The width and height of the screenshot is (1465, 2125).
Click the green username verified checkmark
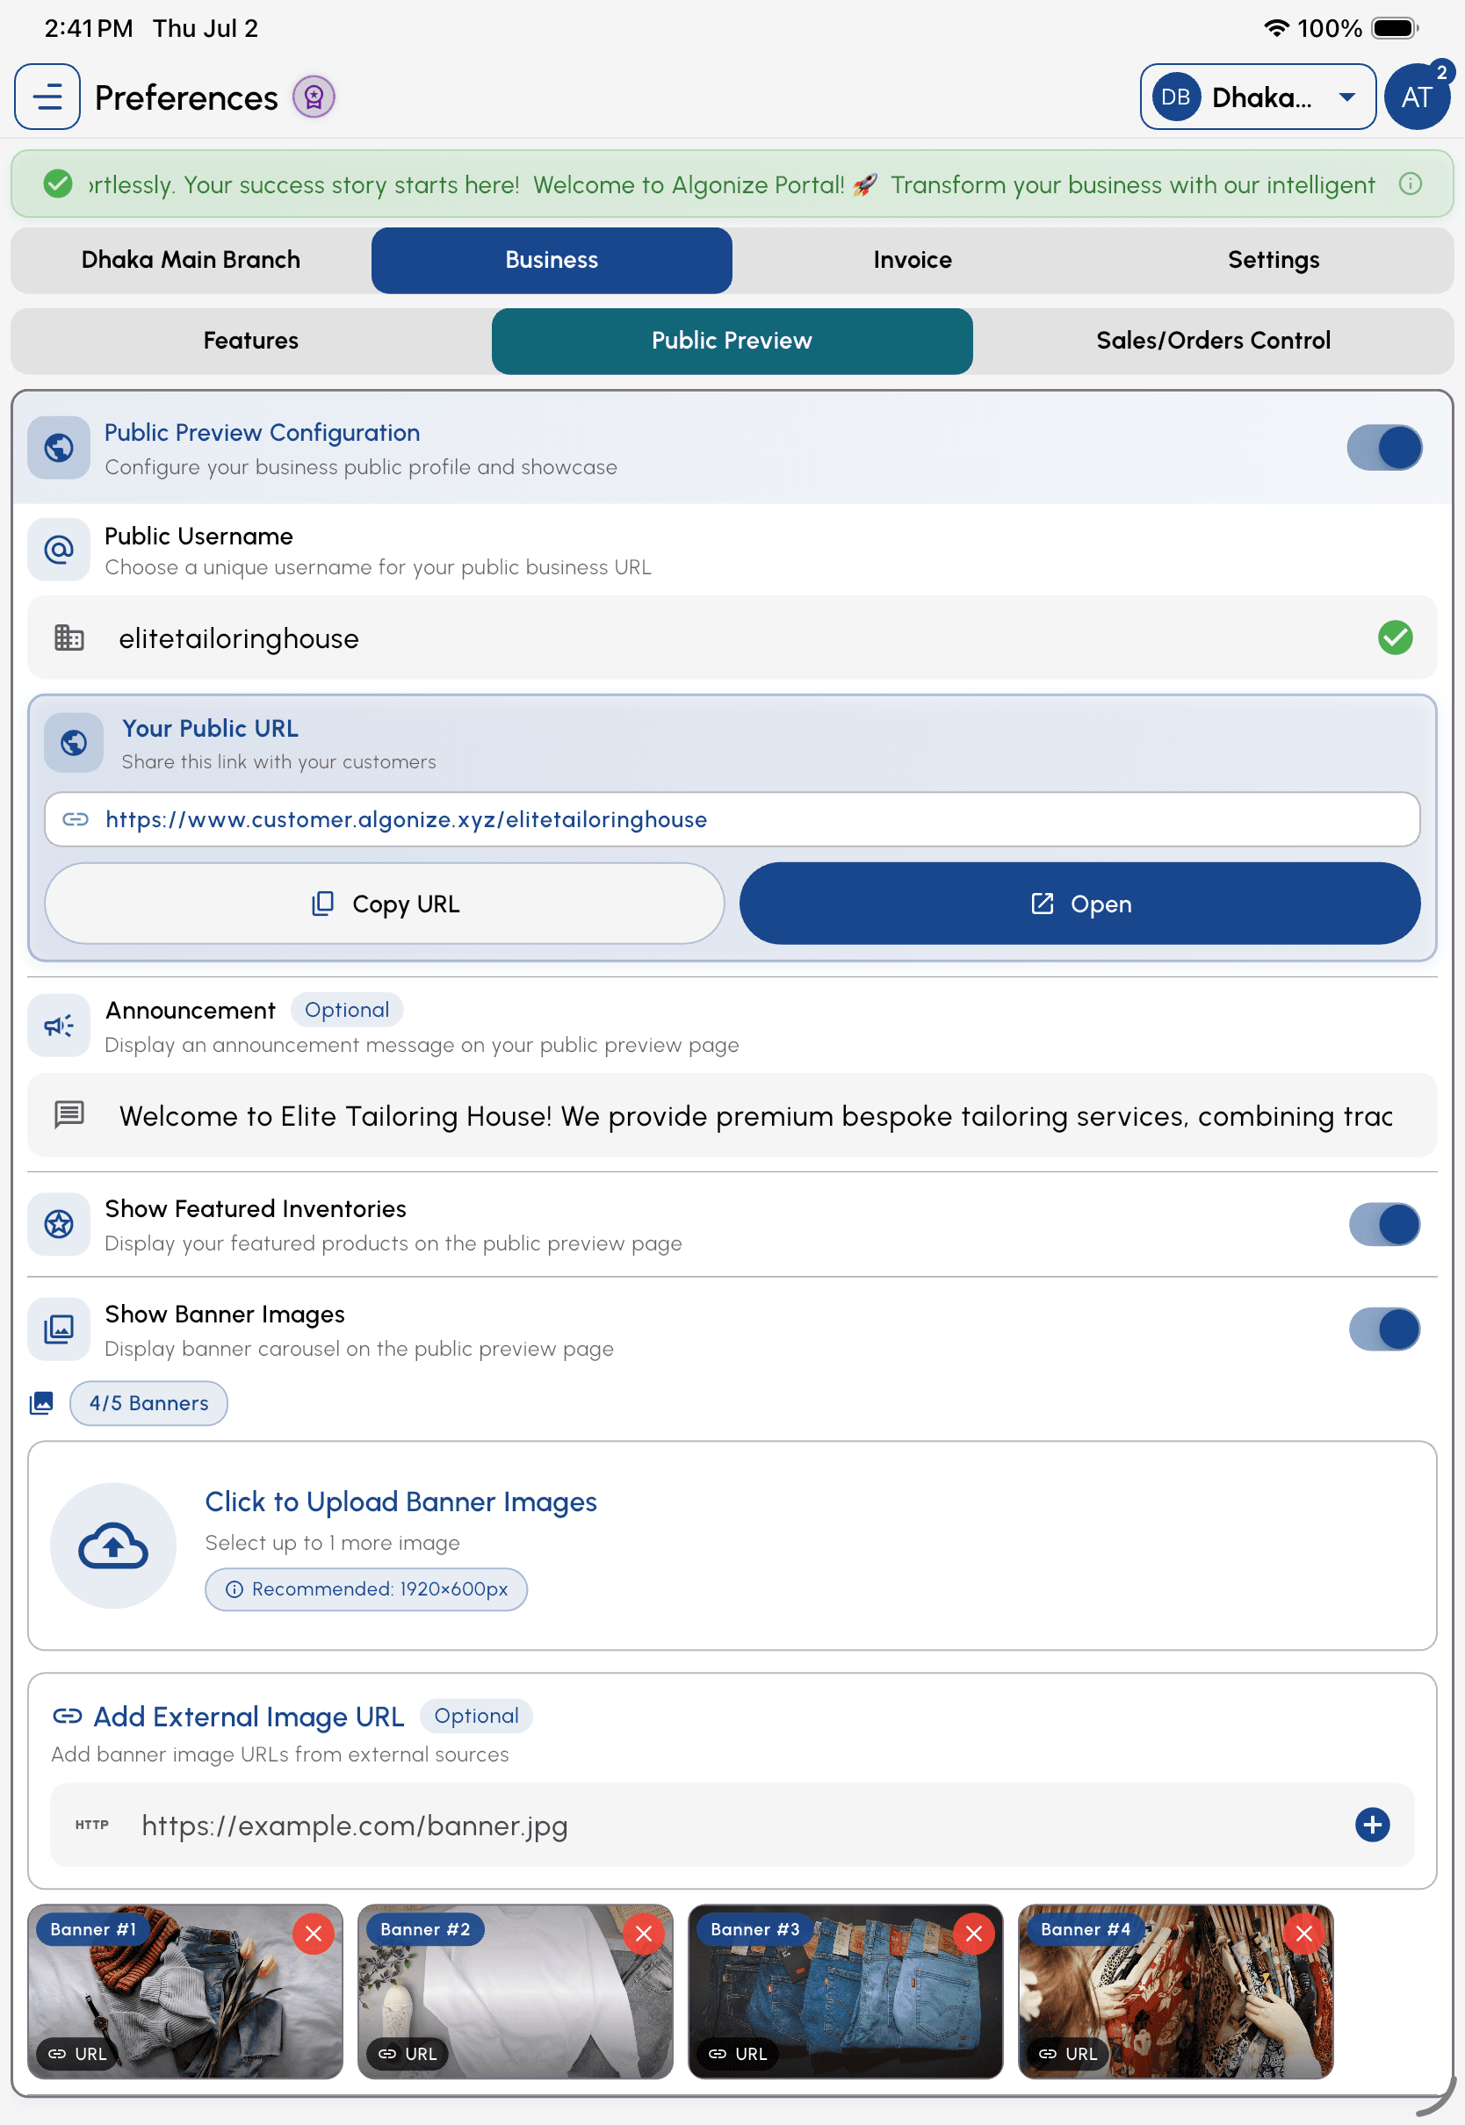[x=1396, y=637]
